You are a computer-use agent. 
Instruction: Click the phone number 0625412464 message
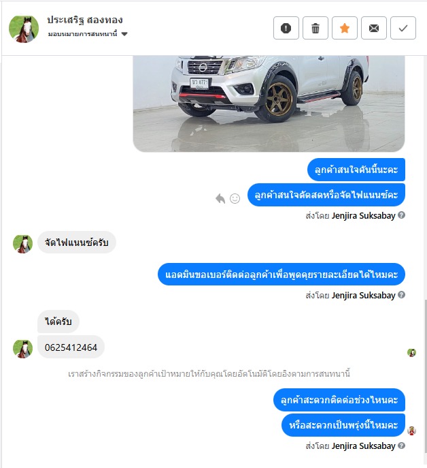(71, 347)
